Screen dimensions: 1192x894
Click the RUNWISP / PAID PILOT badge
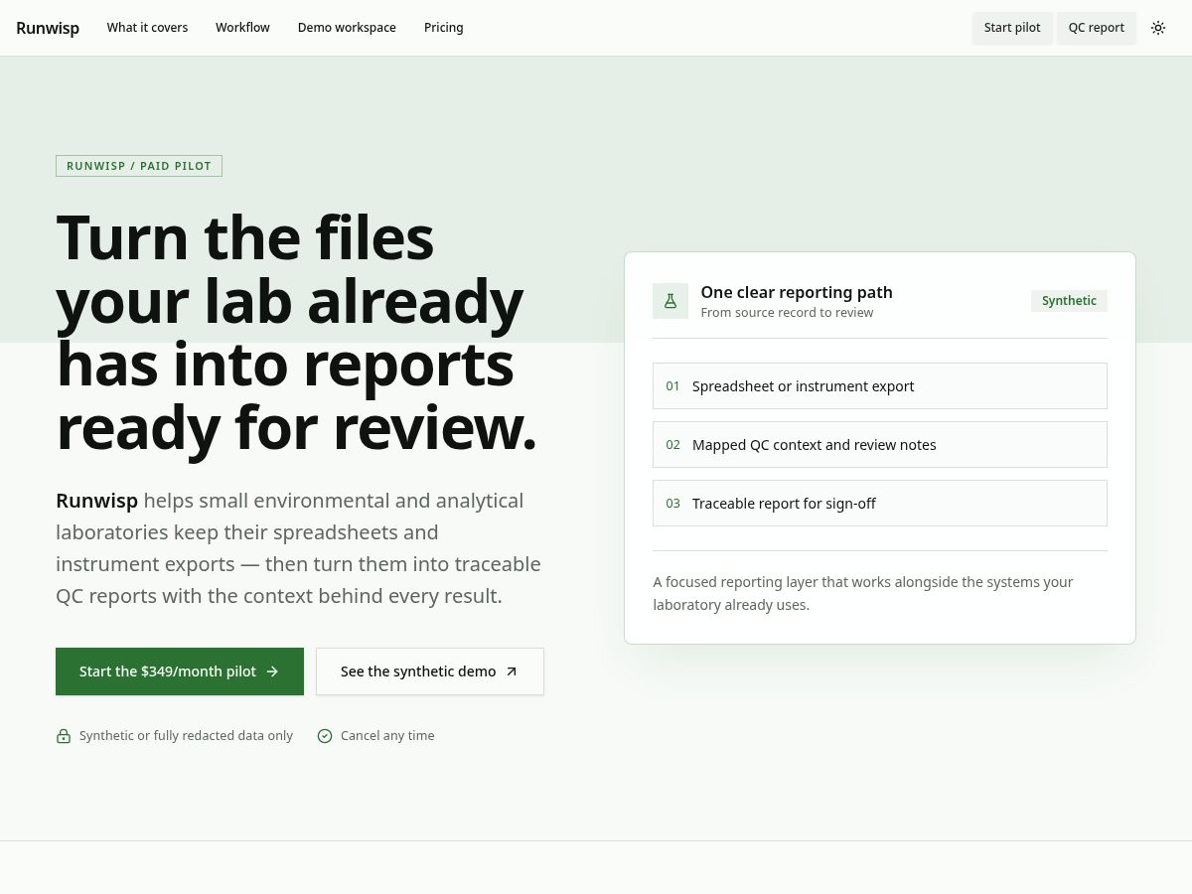pos(139,166)
